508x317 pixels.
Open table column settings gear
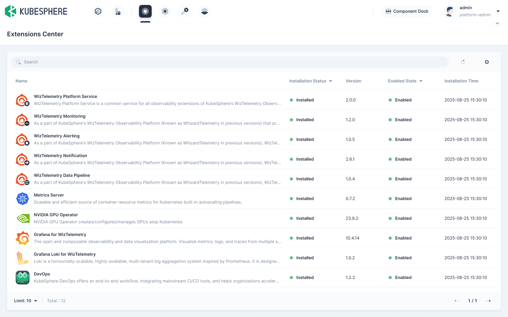[x=487, y=62]
